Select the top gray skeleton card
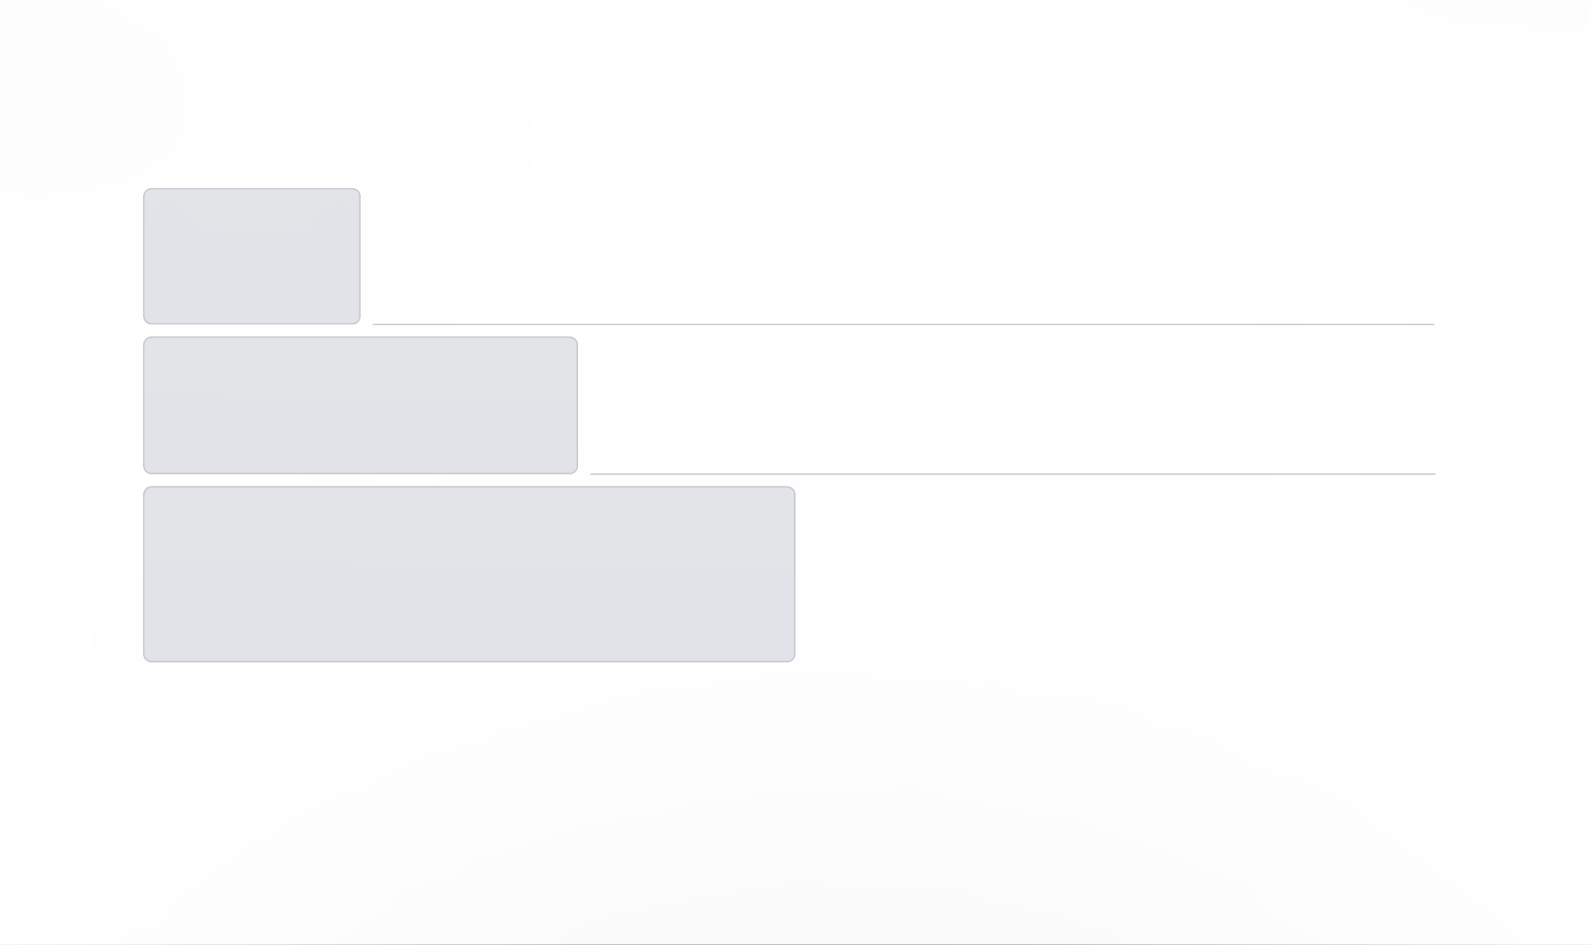This screenshot has height=945, width=1591. point(252,256)
